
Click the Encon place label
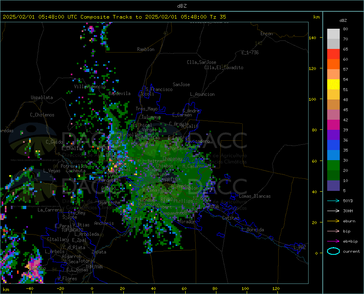click(x=267, y=34)
